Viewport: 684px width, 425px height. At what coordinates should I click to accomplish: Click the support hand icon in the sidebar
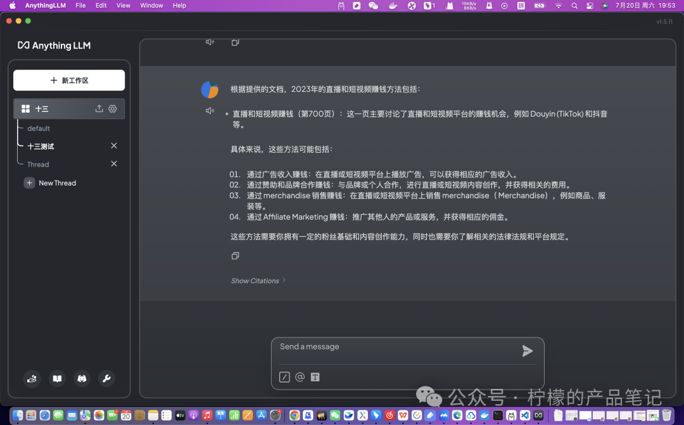tap(32, 378)
